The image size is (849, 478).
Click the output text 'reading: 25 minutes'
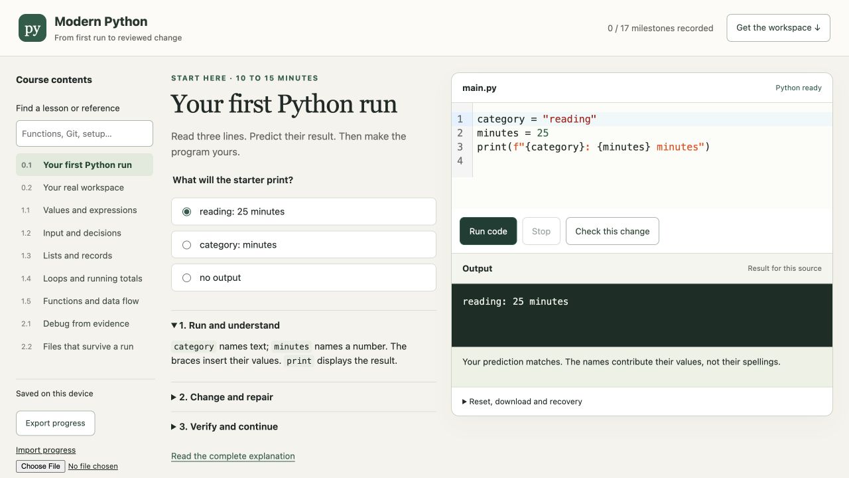tap(515, 301)
